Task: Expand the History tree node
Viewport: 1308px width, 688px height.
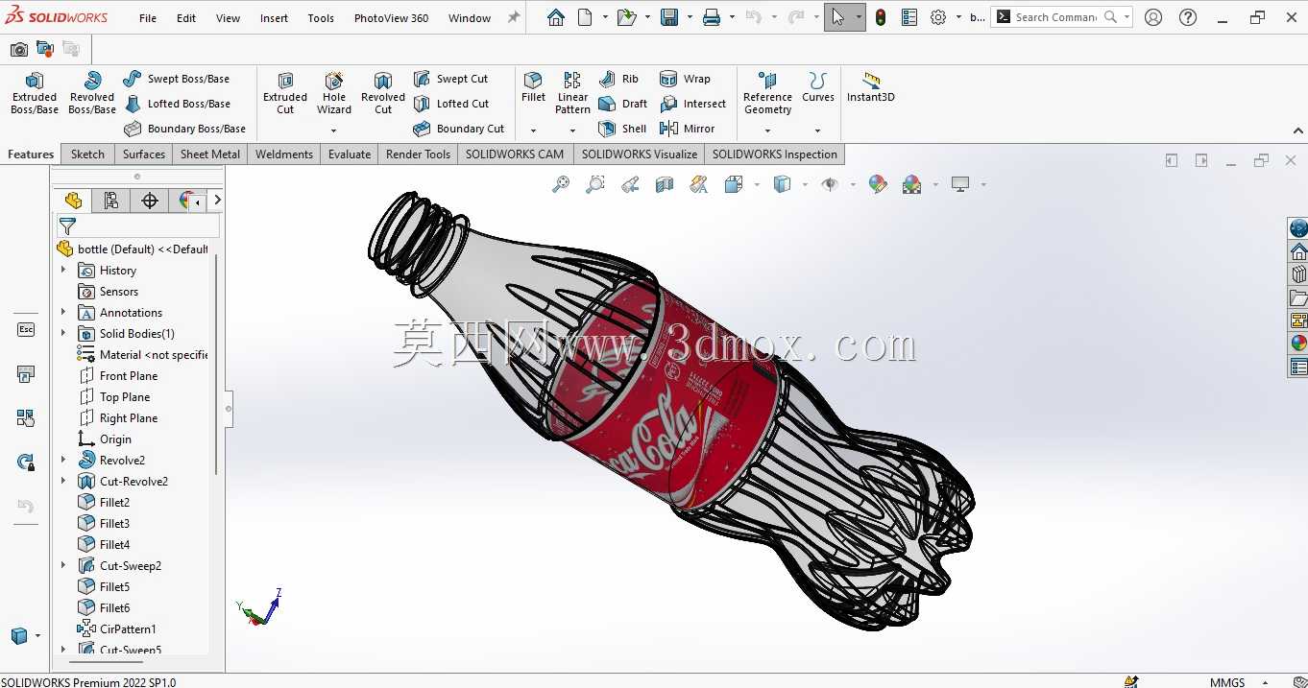Action: 63,271
